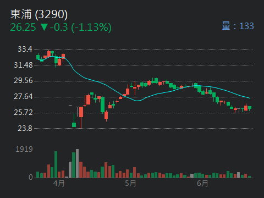Click the 1919 volume axis label
The width and height of the screenshot is (264, 198).
[x=24, y=149]
